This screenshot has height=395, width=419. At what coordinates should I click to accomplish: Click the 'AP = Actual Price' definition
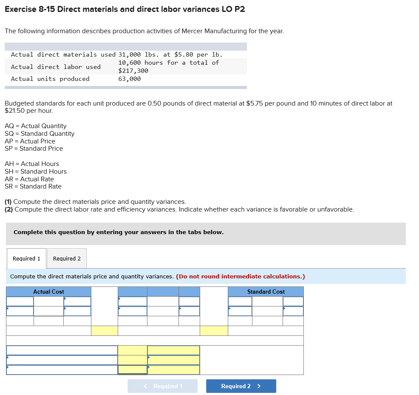[30, 141]
